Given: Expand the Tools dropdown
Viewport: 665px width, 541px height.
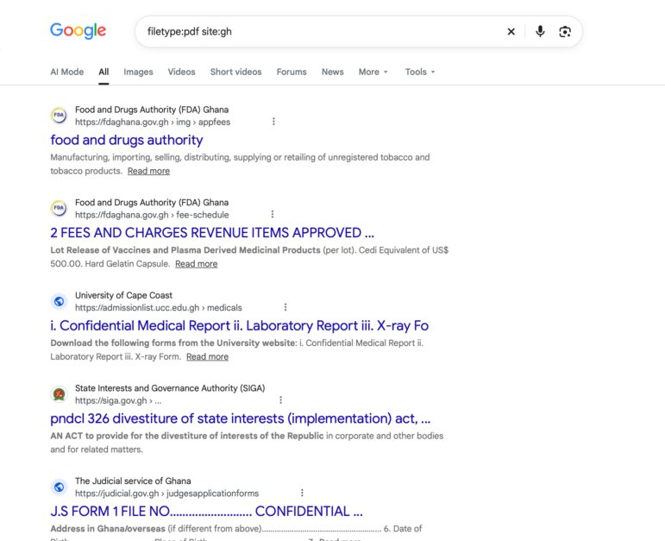Looking at the screenshot, I should 420,72.
